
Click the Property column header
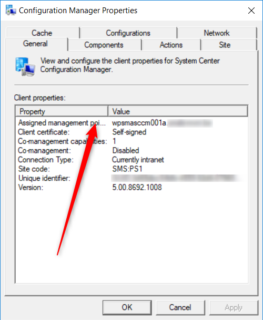(62, 111)
